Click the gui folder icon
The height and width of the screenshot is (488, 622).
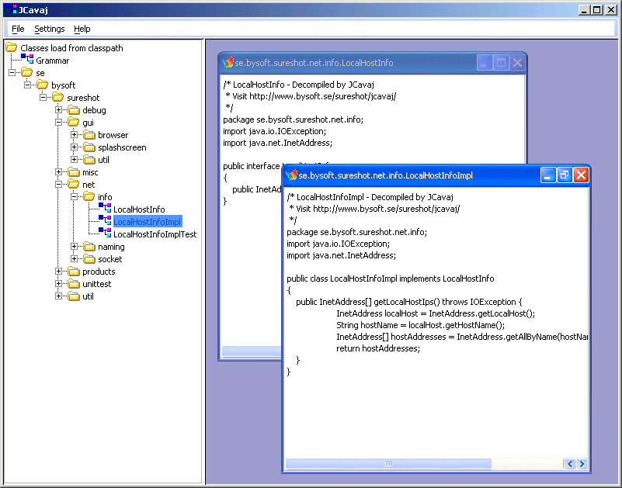click(x=74, y=122)
